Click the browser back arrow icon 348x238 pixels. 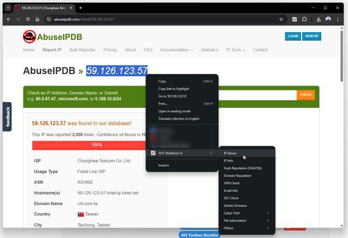pyautogui.click(x=8, y=20)
